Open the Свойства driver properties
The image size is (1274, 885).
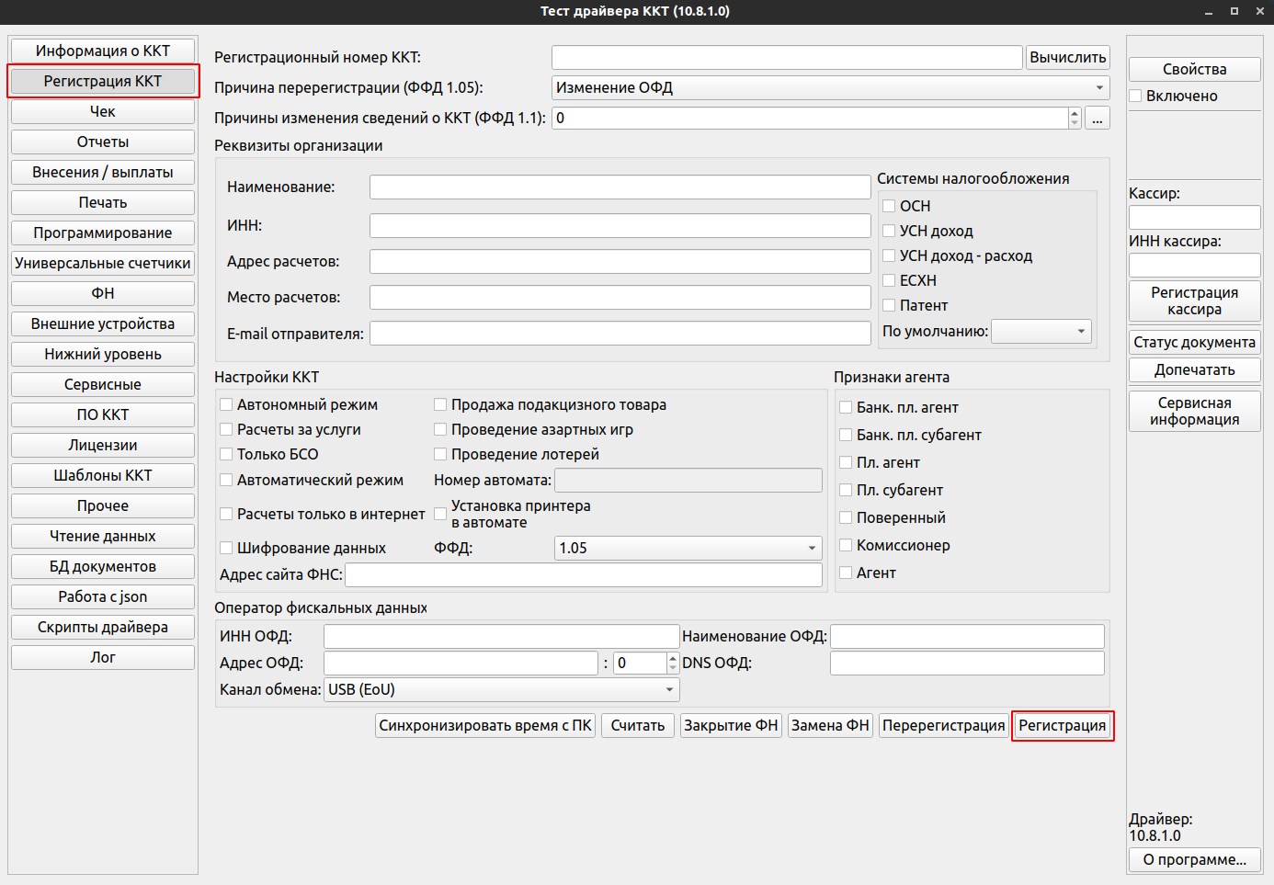[x=1194, y=69]
